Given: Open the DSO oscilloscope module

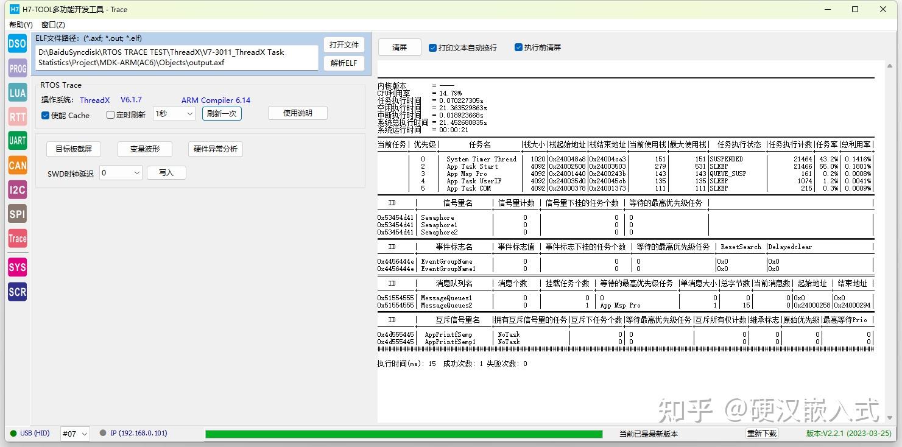Looking at the screenshot, I should [x=17, y=44].
